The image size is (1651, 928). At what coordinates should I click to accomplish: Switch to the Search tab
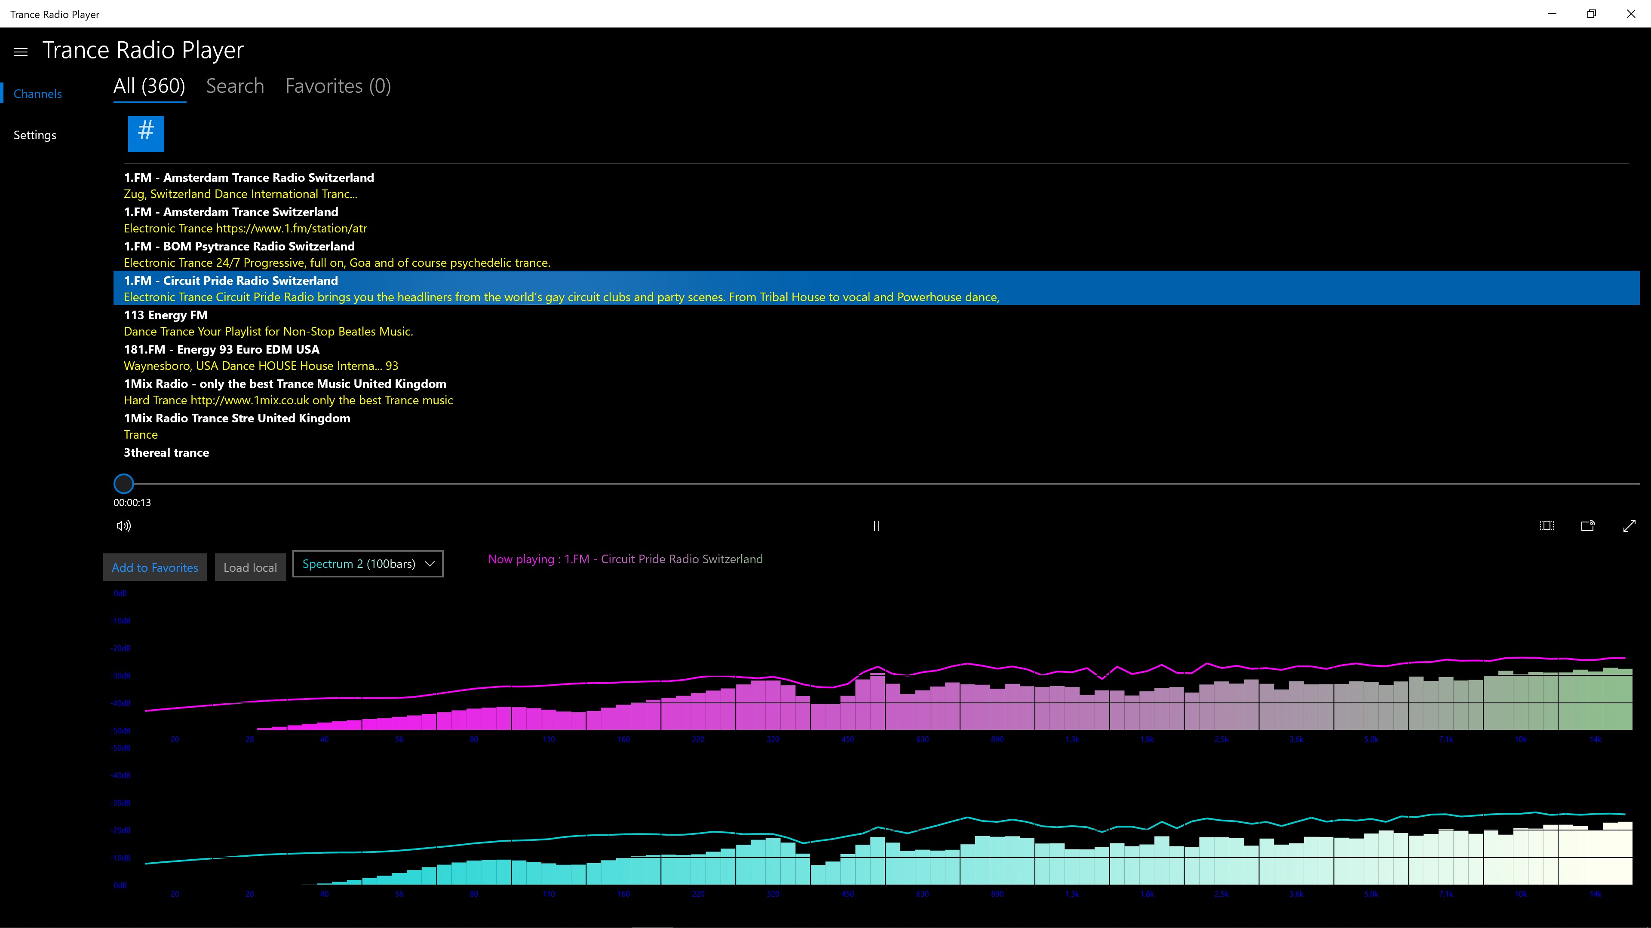coord(235,86)
